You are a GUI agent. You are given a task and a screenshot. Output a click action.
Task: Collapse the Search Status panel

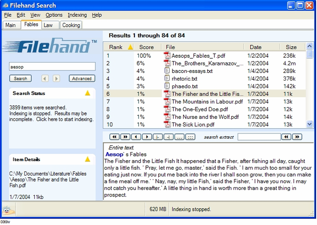[87, 93]
